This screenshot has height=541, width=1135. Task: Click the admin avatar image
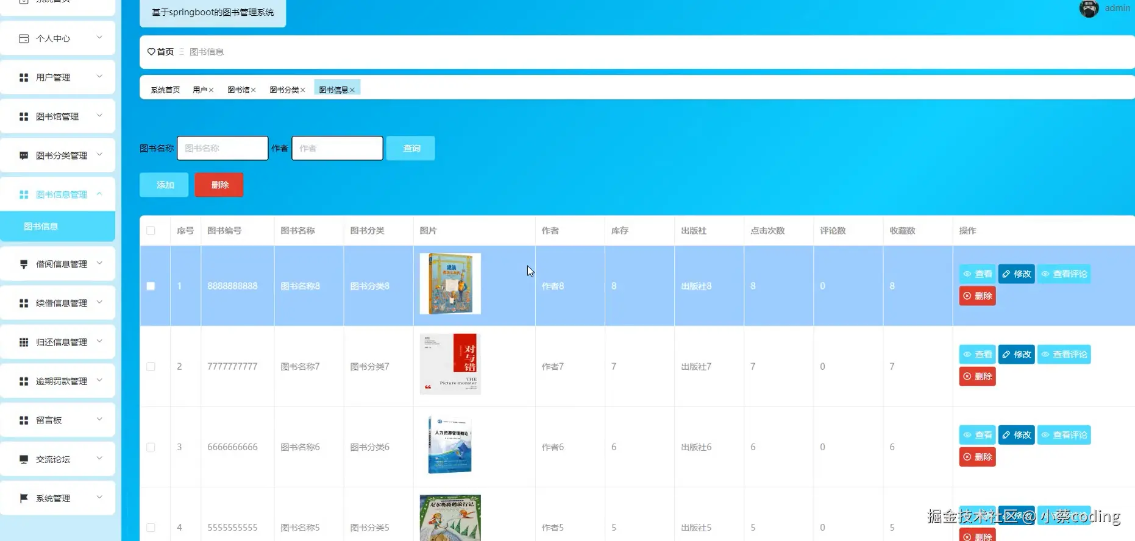pos(1089,8)
